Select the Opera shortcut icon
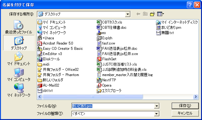 [x=99, y=85]
